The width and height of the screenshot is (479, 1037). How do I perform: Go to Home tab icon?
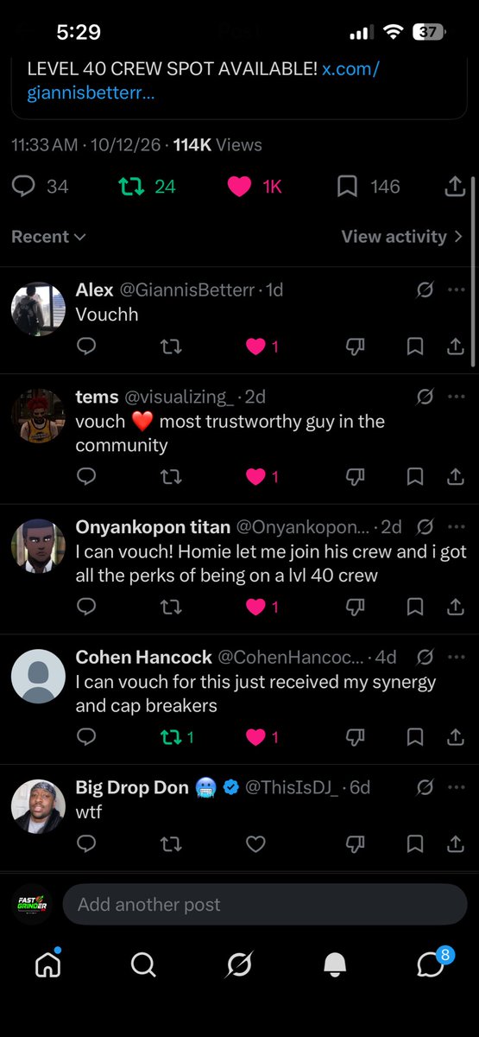click(48, 963)
